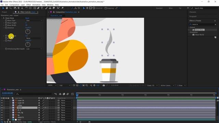Select the Puppet Pin tool

click(63, 8)
